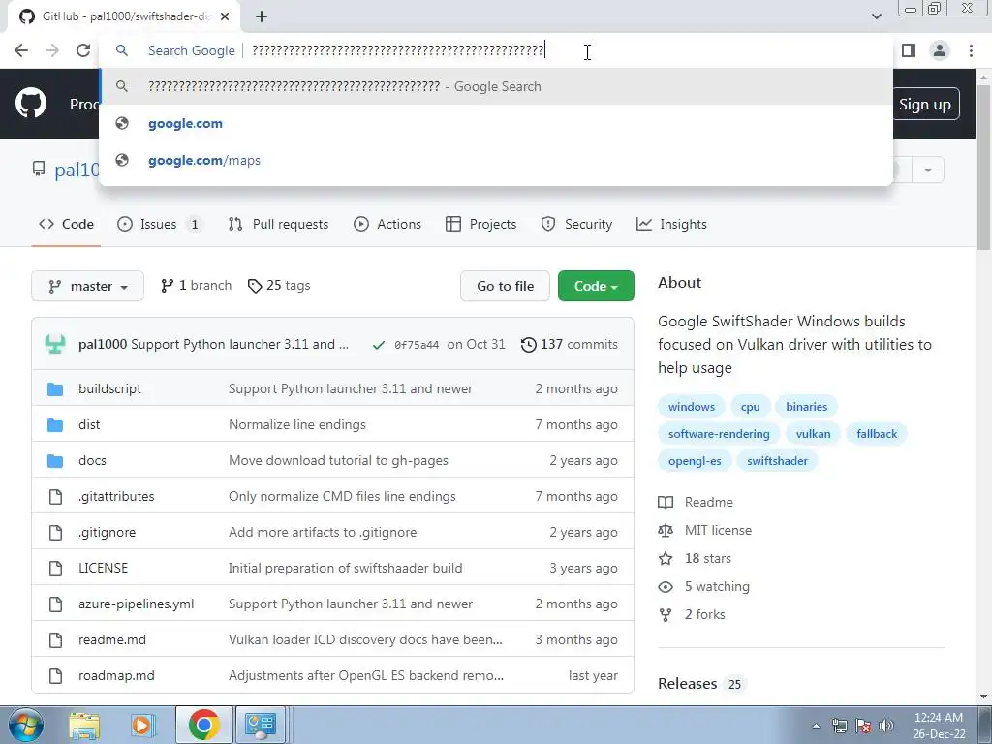Click the vulkan topic tag
This screenshot has height=744, width=992.
(813, 434)
